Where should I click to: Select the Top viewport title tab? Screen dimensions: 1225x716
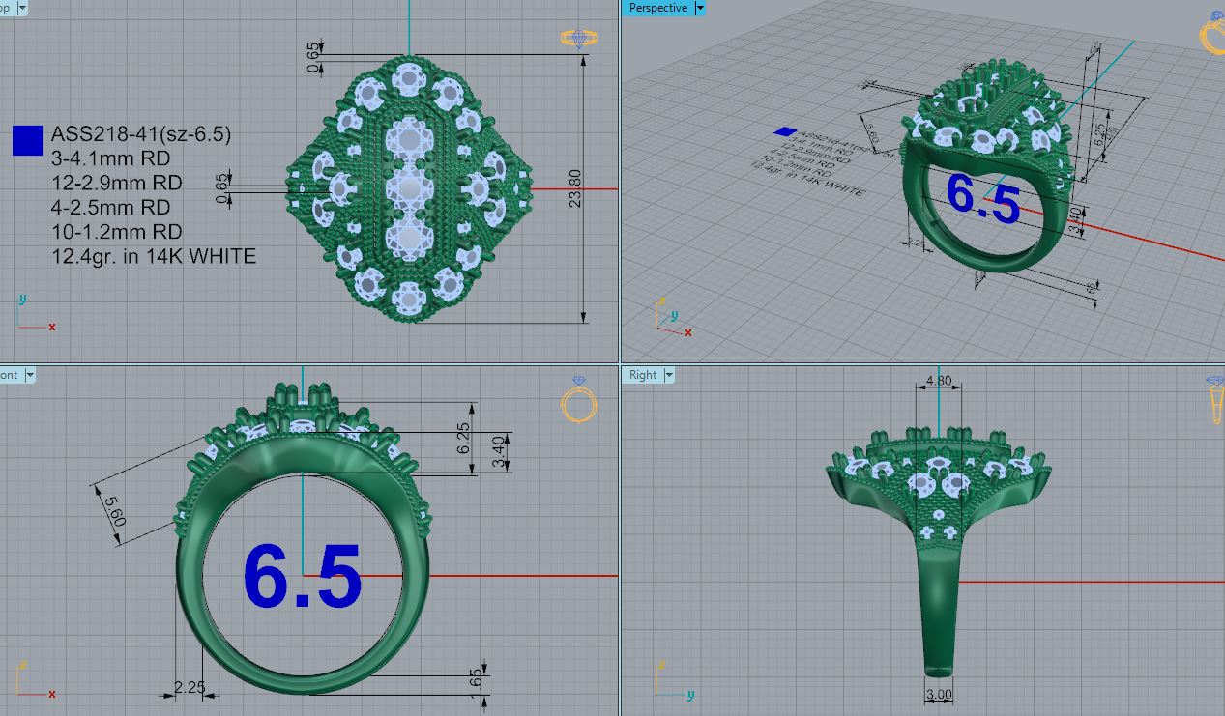click(x=7, y=8)
